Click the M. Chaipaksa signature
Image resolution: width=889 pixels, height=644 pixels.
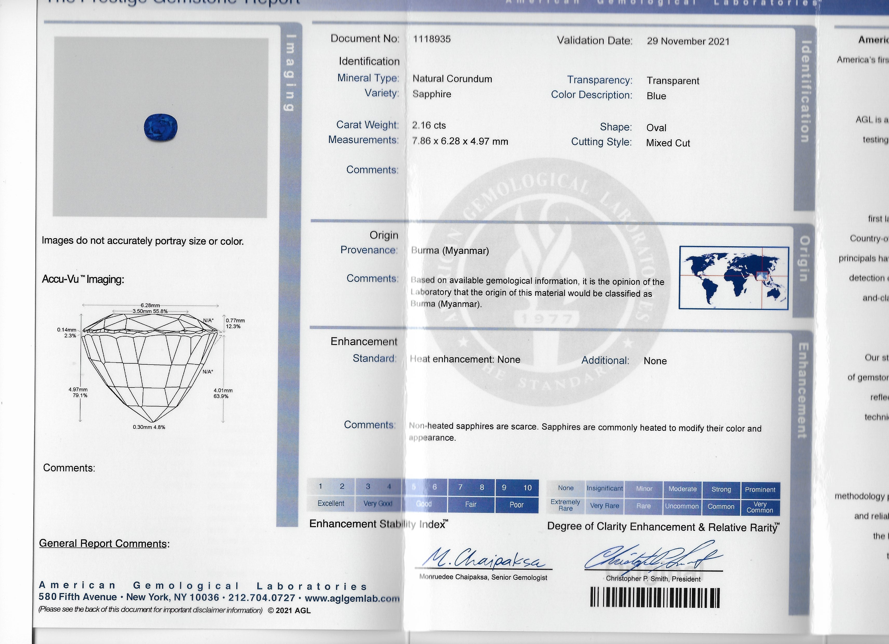tap(484, 558)
